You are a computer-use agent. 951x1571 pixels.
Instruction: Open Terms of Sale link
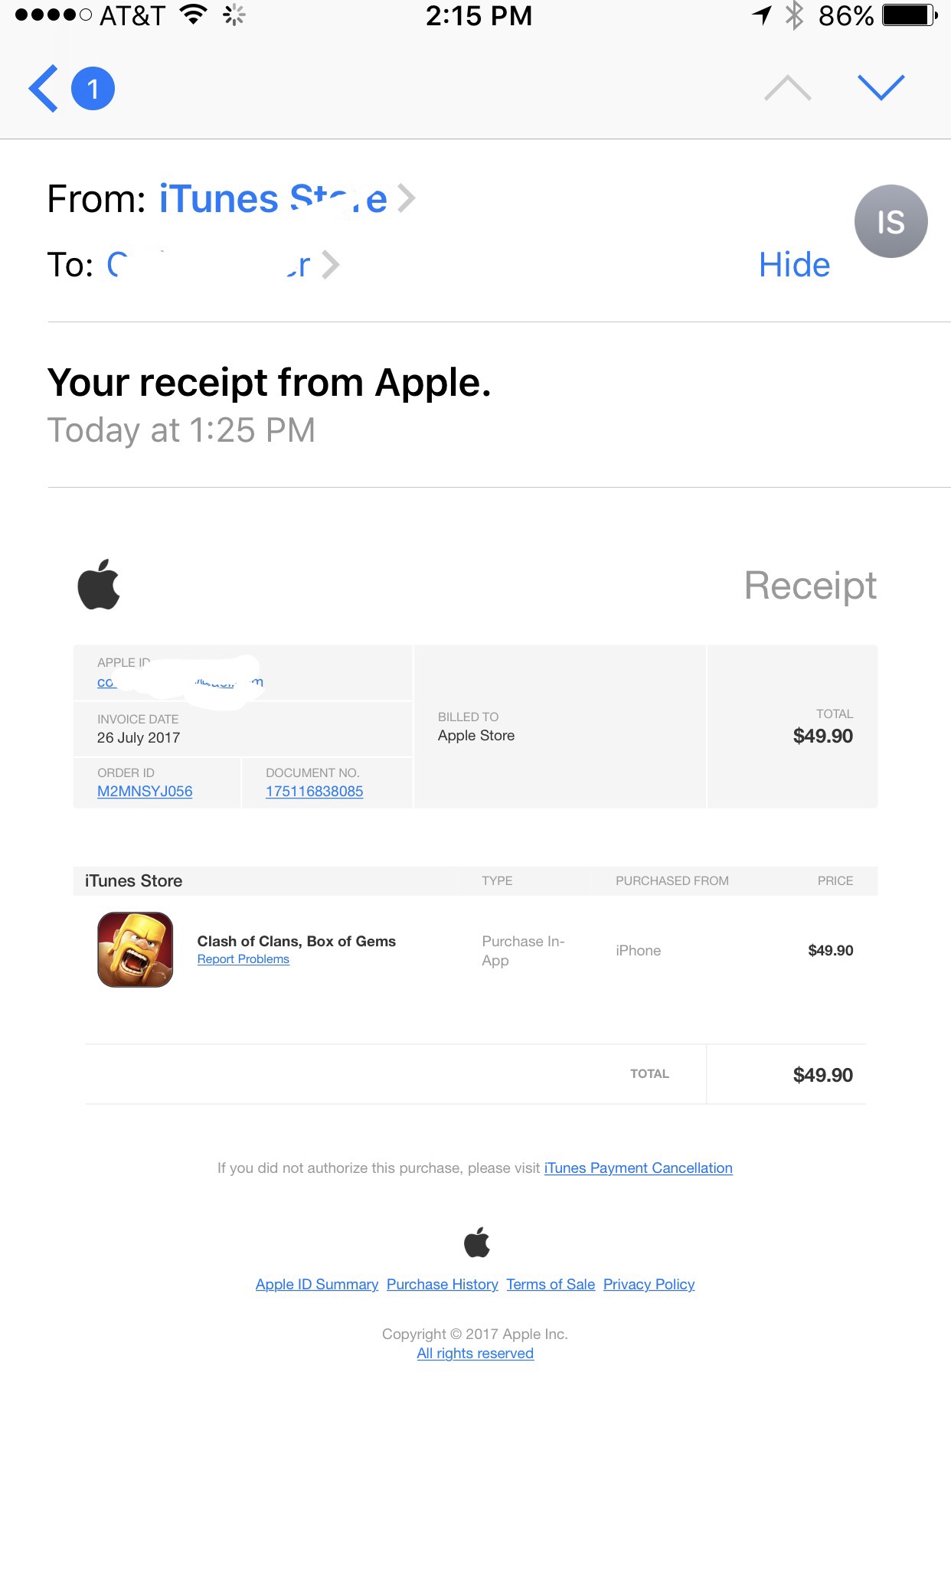click(x=551, y=1284)
